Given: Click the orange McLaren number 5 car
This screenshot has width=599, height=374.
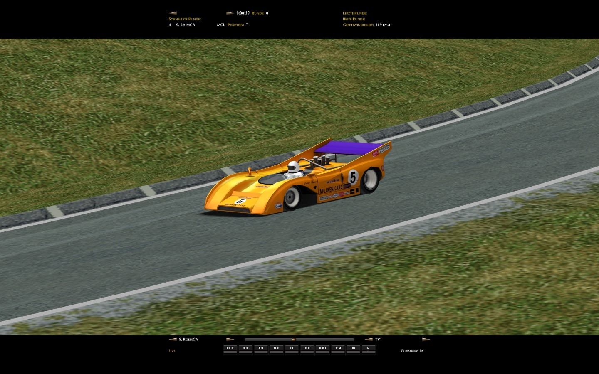Looking at the screenshot, I should click(x=298, y=176).
